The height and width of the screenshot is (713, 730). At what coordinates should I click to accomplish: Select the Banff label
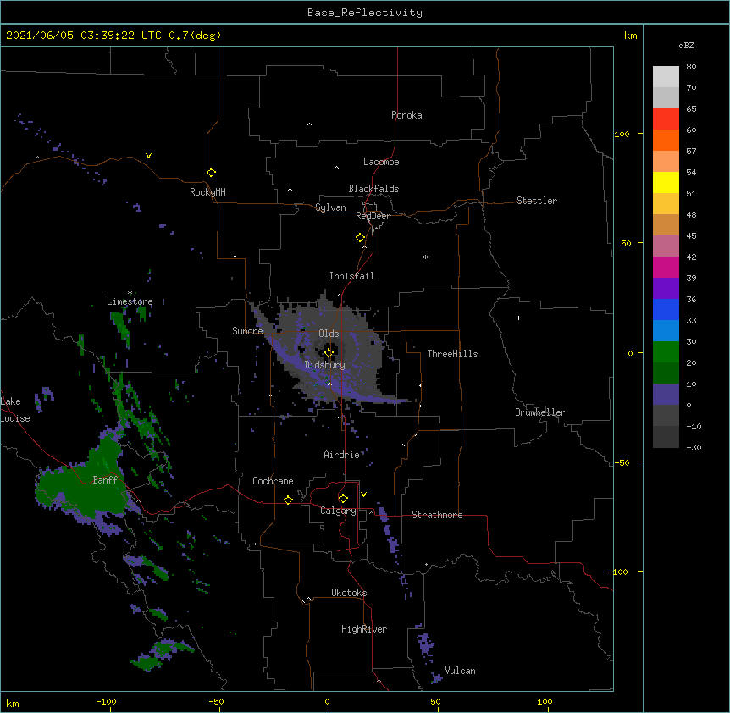[105, 480]
